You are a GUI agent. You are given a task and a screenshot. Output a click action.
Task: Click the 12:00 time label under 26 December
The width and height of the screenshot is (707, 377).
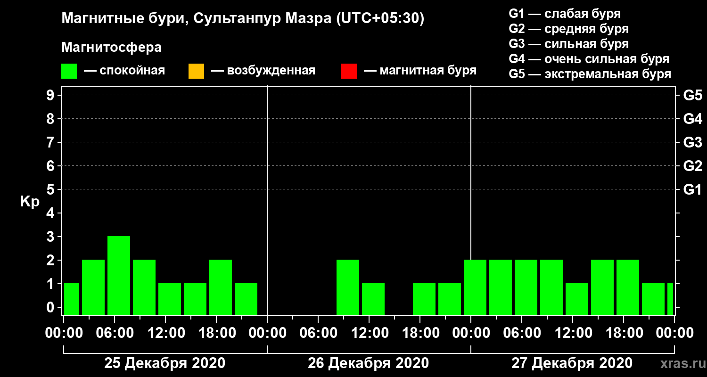[x=369, y=333]
